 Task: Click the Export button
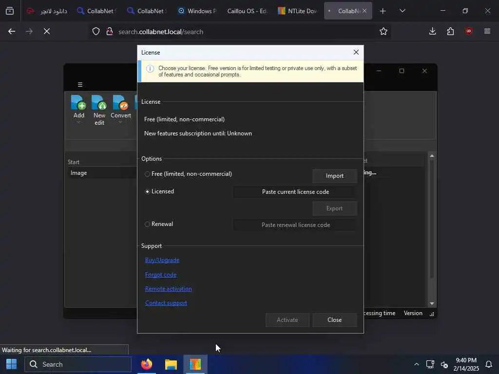click(334, 208)
